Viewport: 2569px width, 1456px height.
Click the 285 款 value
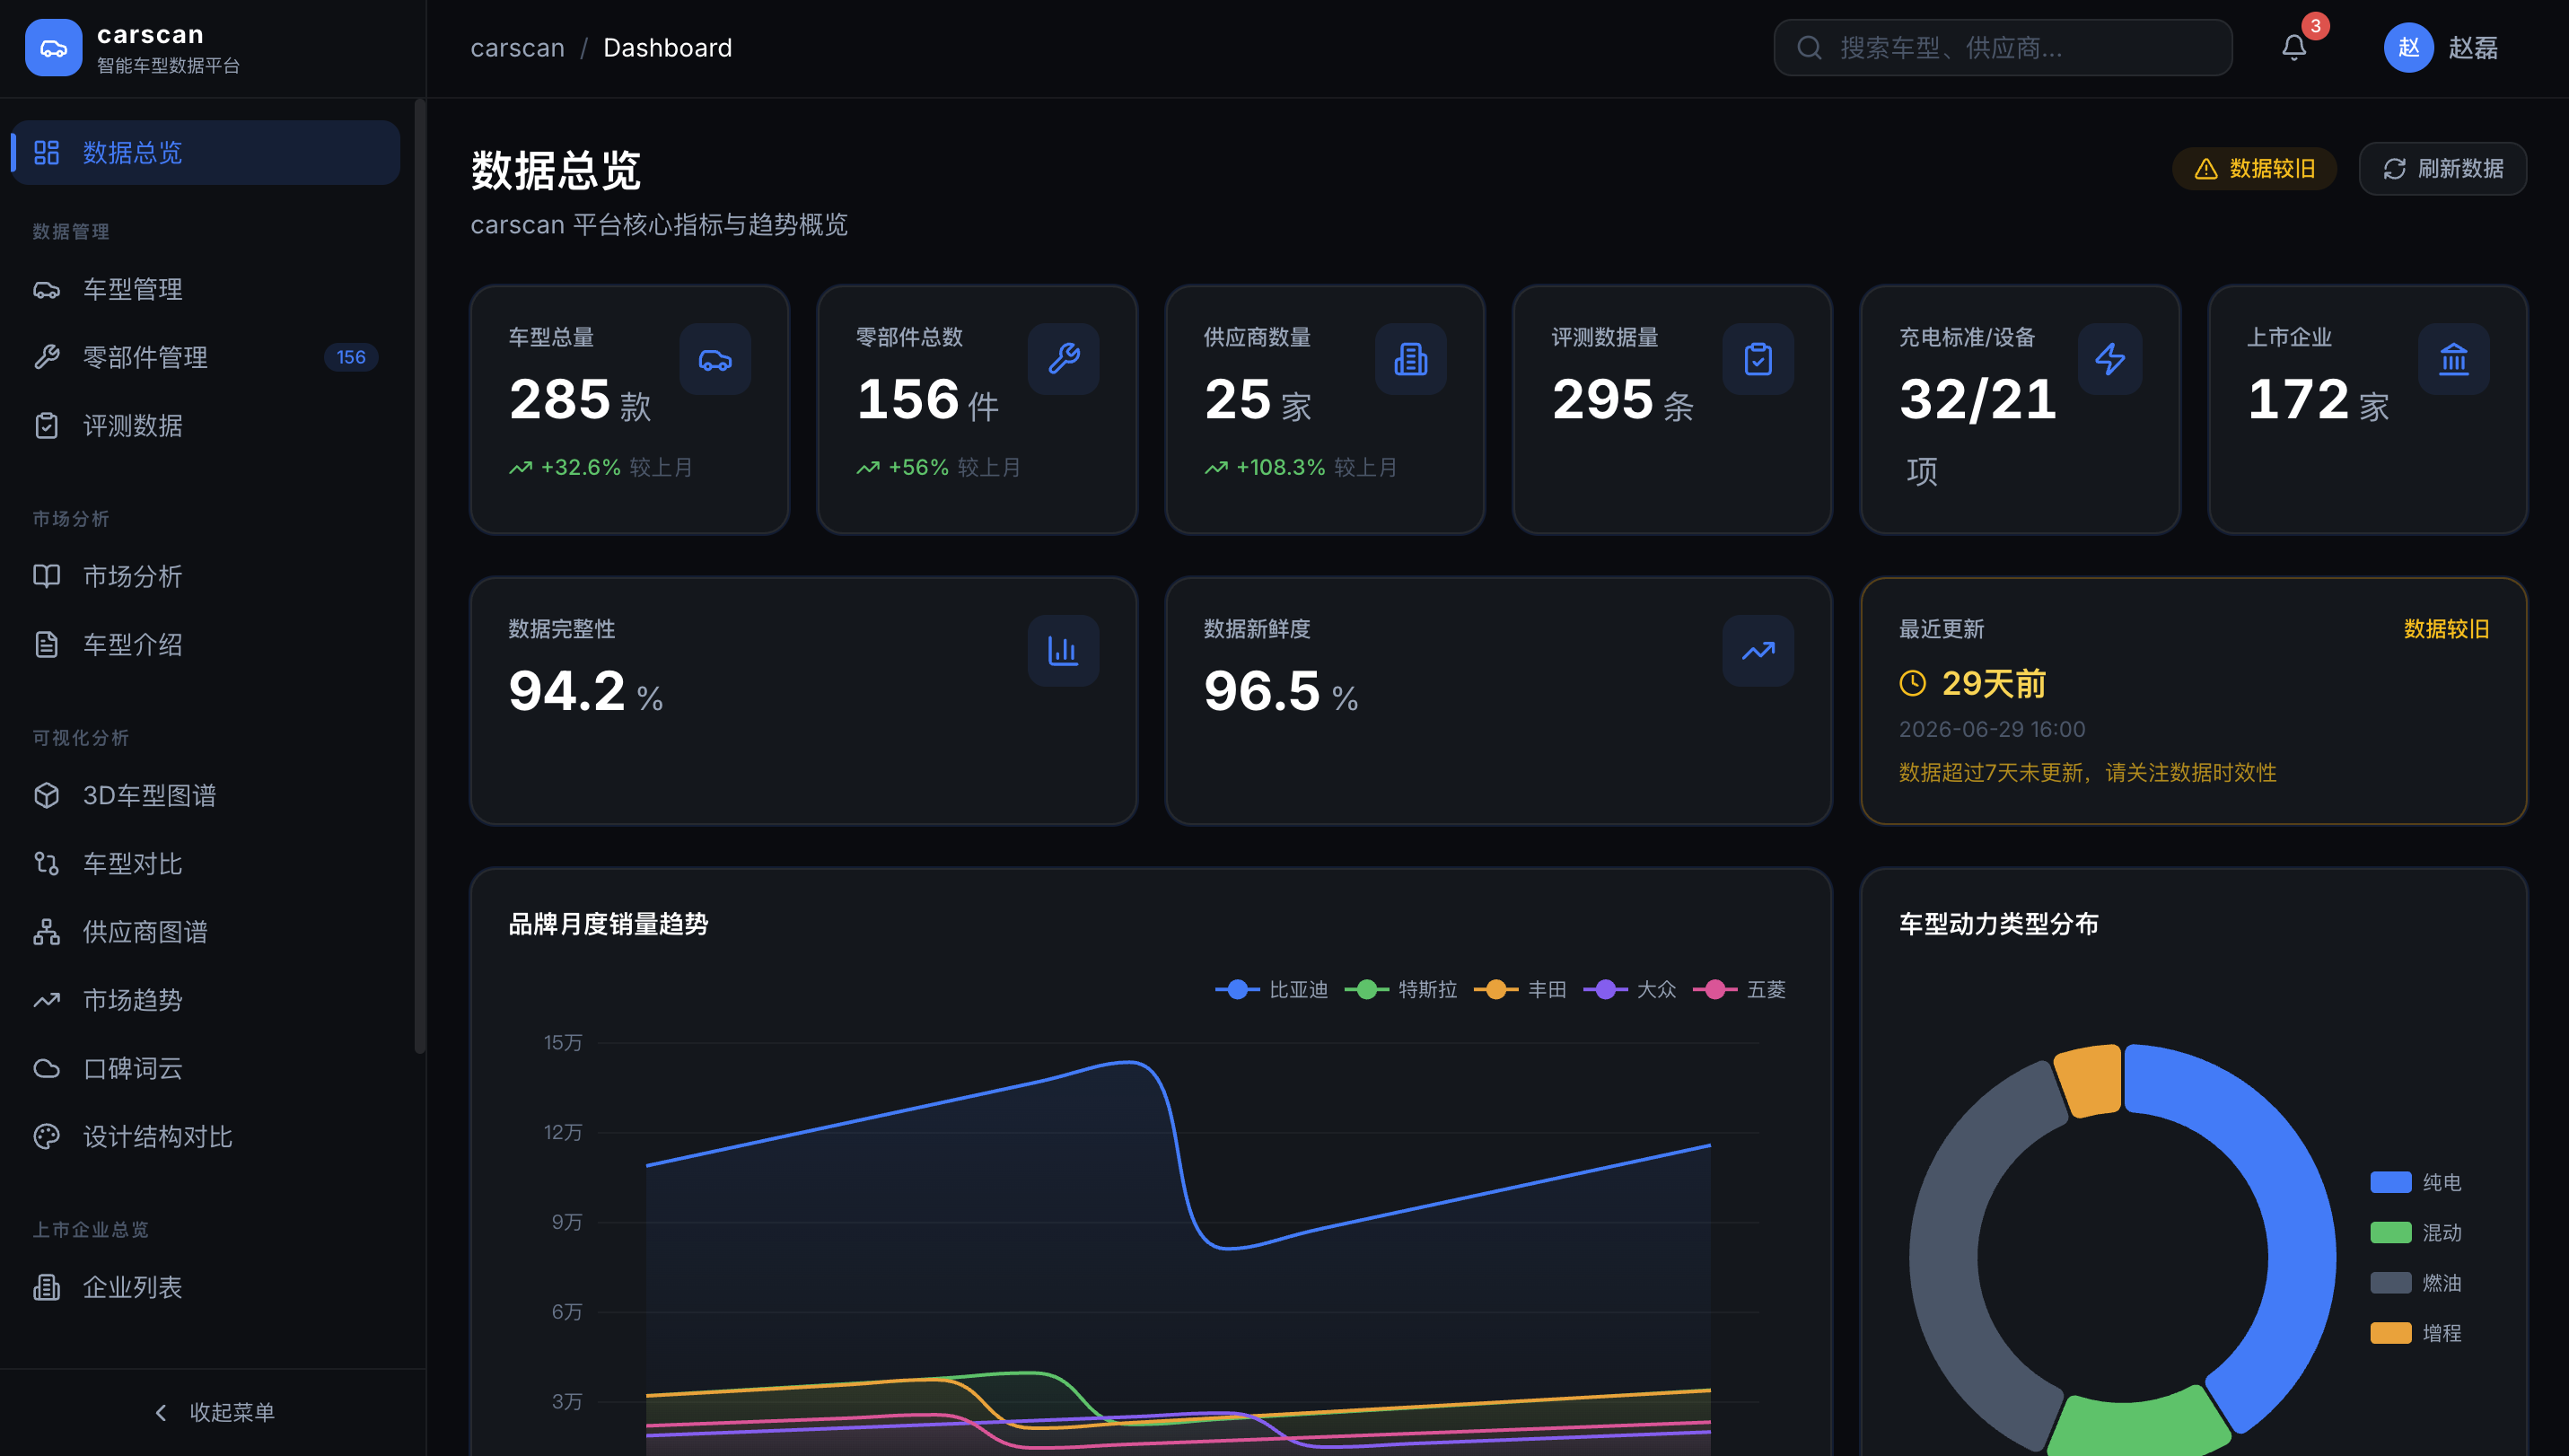point(580,400)
